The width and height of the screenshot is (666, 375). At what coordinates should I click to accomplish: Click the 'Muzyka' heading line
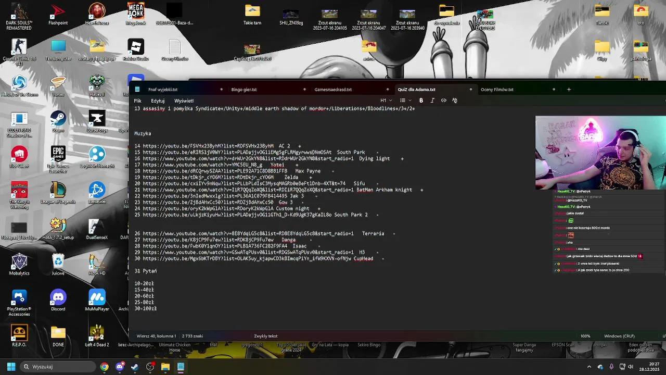[143, 134]
